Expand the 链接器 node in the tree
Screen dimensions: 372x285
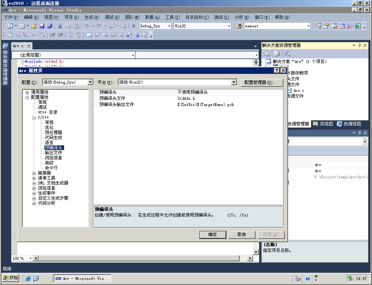click(x=34, y=173)
